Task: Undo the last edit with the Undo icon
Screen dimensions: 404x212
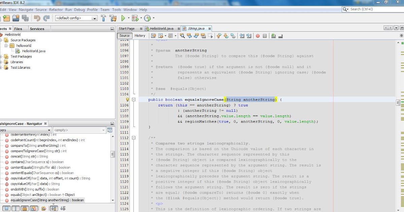Action: [37, 18]
